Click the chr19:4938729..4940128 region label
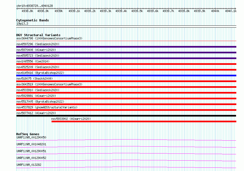This screenshot has width=244, height=171. [x=35, y=6]
